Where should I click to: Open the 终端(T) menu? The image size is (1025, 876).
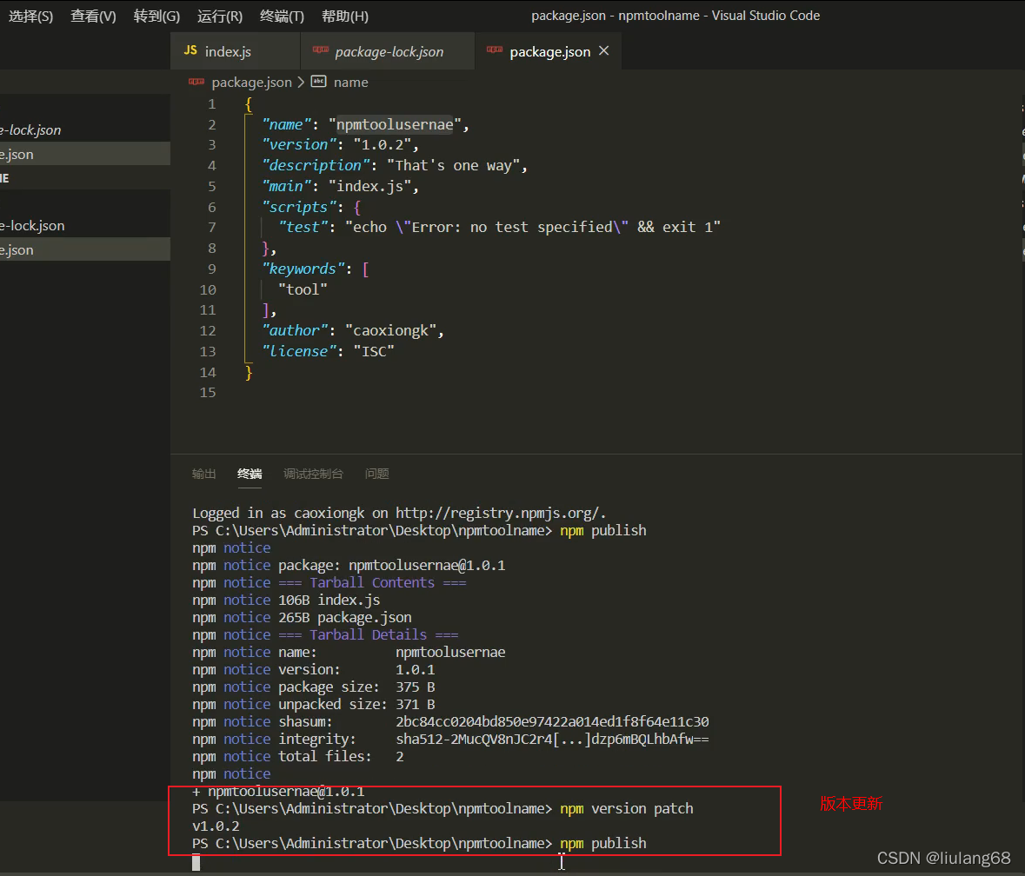tap(282, 17)
